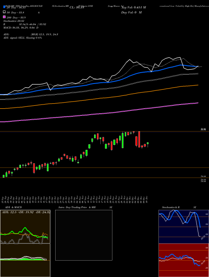Click the ADX (MGR) 12.5, 18.9, 24.3 values
This screenshot has height=277, width=209.
point(44,34)
